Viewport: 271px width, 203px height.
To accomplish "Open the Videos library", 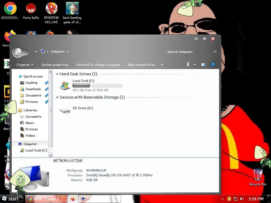I will tap(28, 136).
